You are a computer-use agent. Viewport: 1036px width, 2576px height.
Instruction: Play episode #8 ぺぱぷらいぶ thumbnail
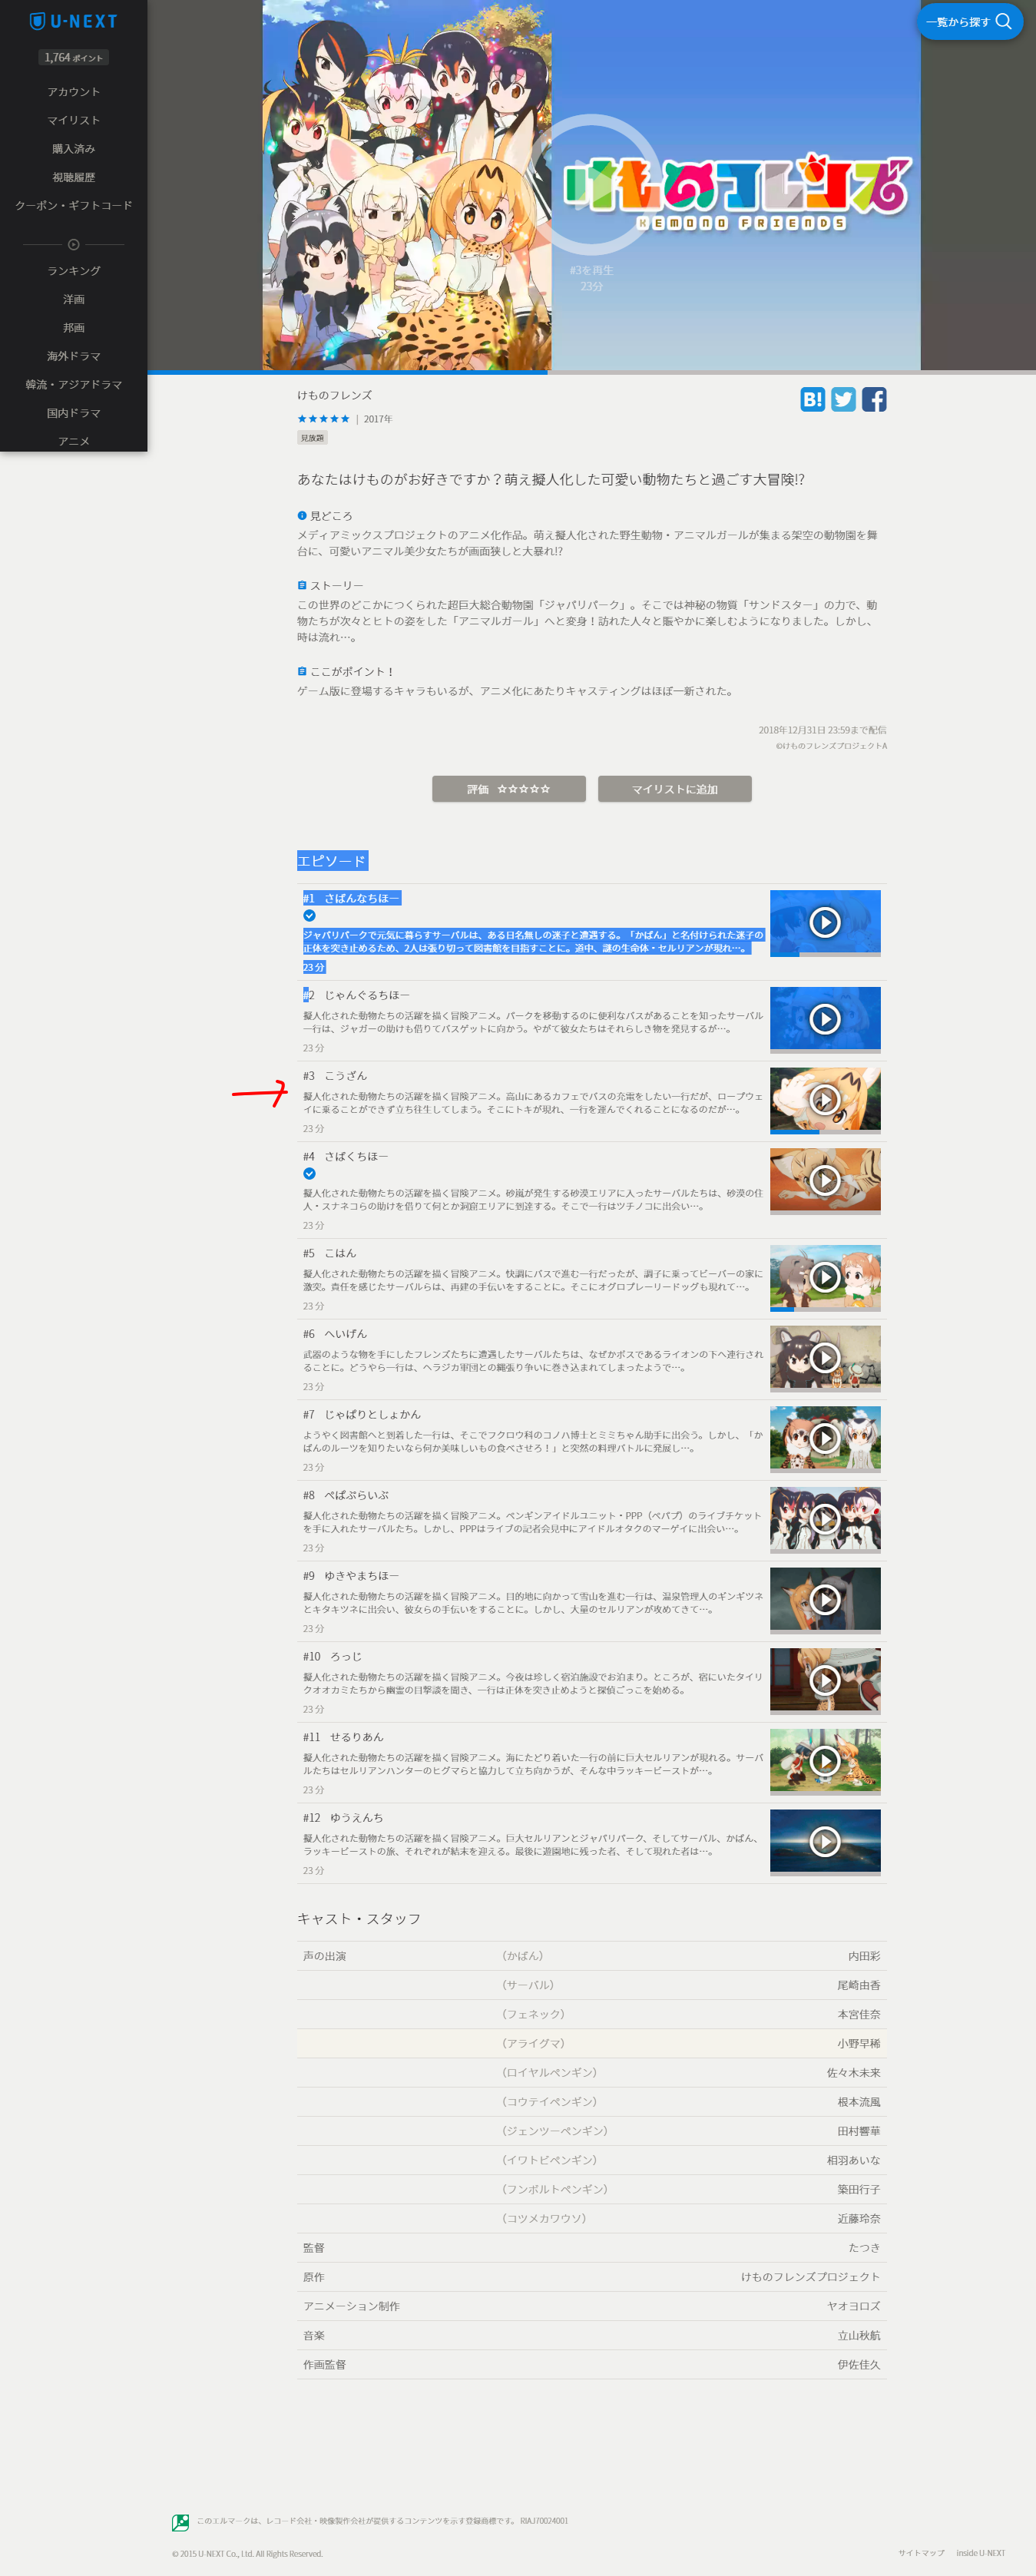(x=825, y=1519)
